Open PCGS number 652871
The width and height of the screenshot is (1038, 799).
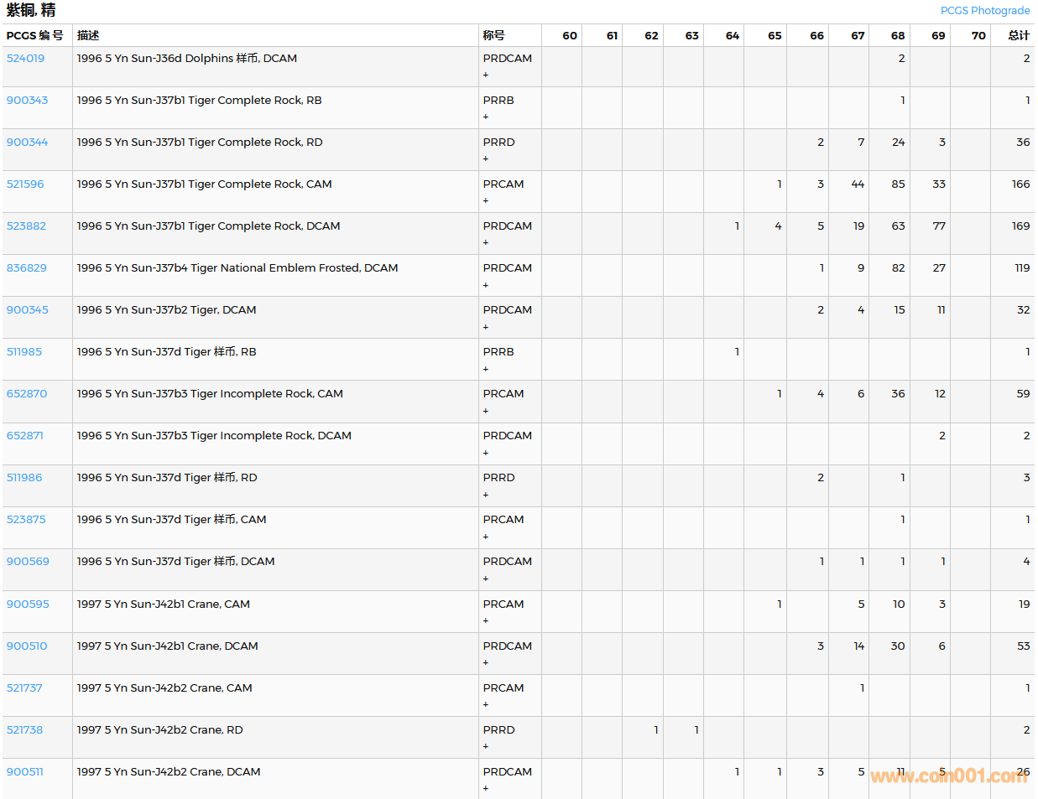(x=25, y=436)
